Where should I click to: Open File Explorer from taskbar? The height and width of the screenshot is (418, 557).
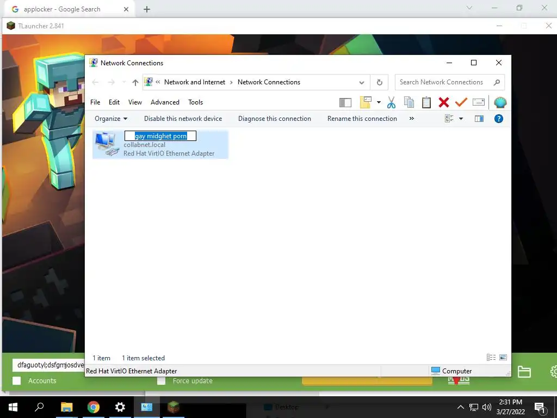(x=66, y=407)
